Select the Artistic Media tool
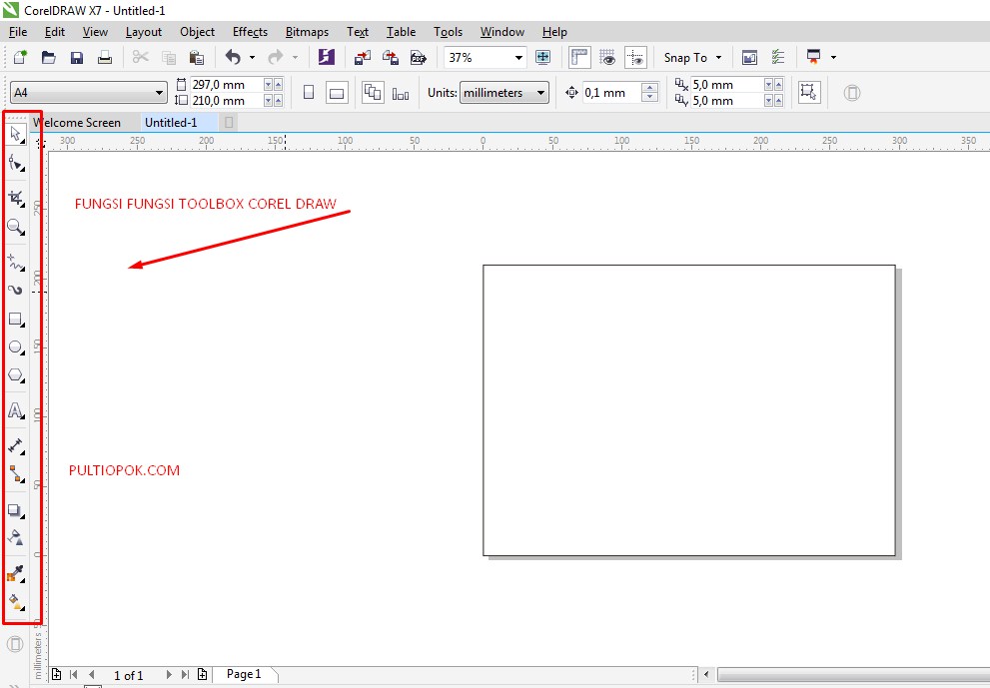The image size is (990, 688). (x=16, y=290)
